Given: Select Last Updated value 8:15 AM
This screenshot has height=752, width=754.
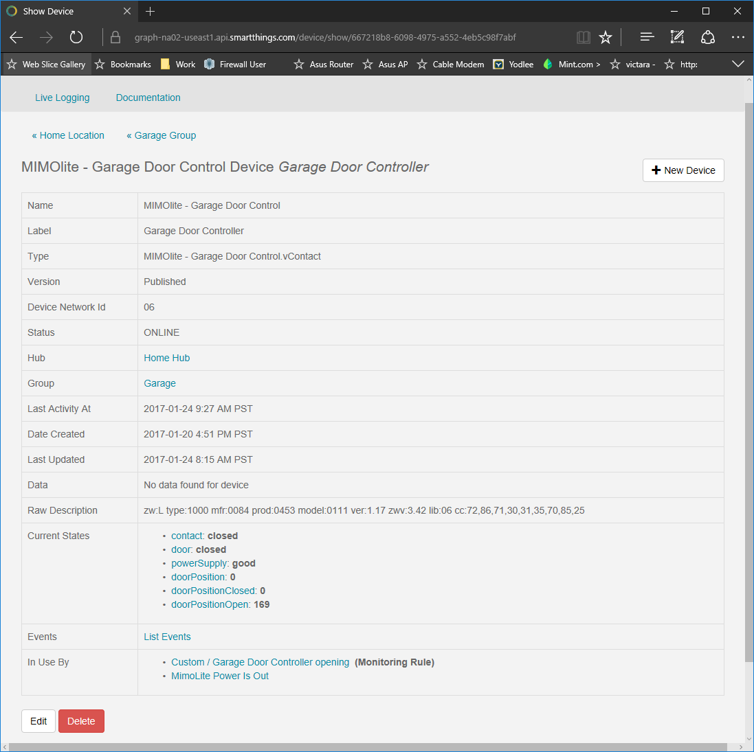Looking at the screenshot, I should 198,460.
